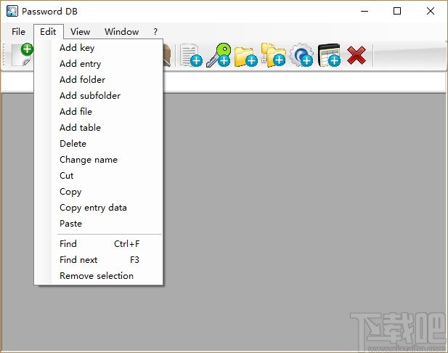
Task: Click the Add key icon in toolbar
Action: [219, 55]
